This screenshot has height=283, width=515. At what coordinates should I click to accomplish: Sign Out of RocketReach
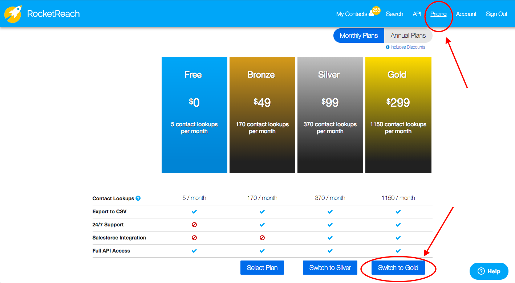496,14
